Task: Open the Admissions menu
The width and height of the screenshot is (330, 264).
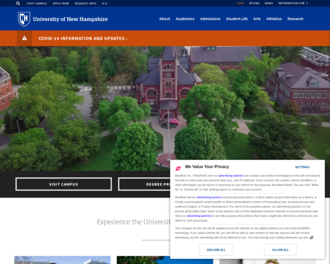Action: [x=210, y=19]
